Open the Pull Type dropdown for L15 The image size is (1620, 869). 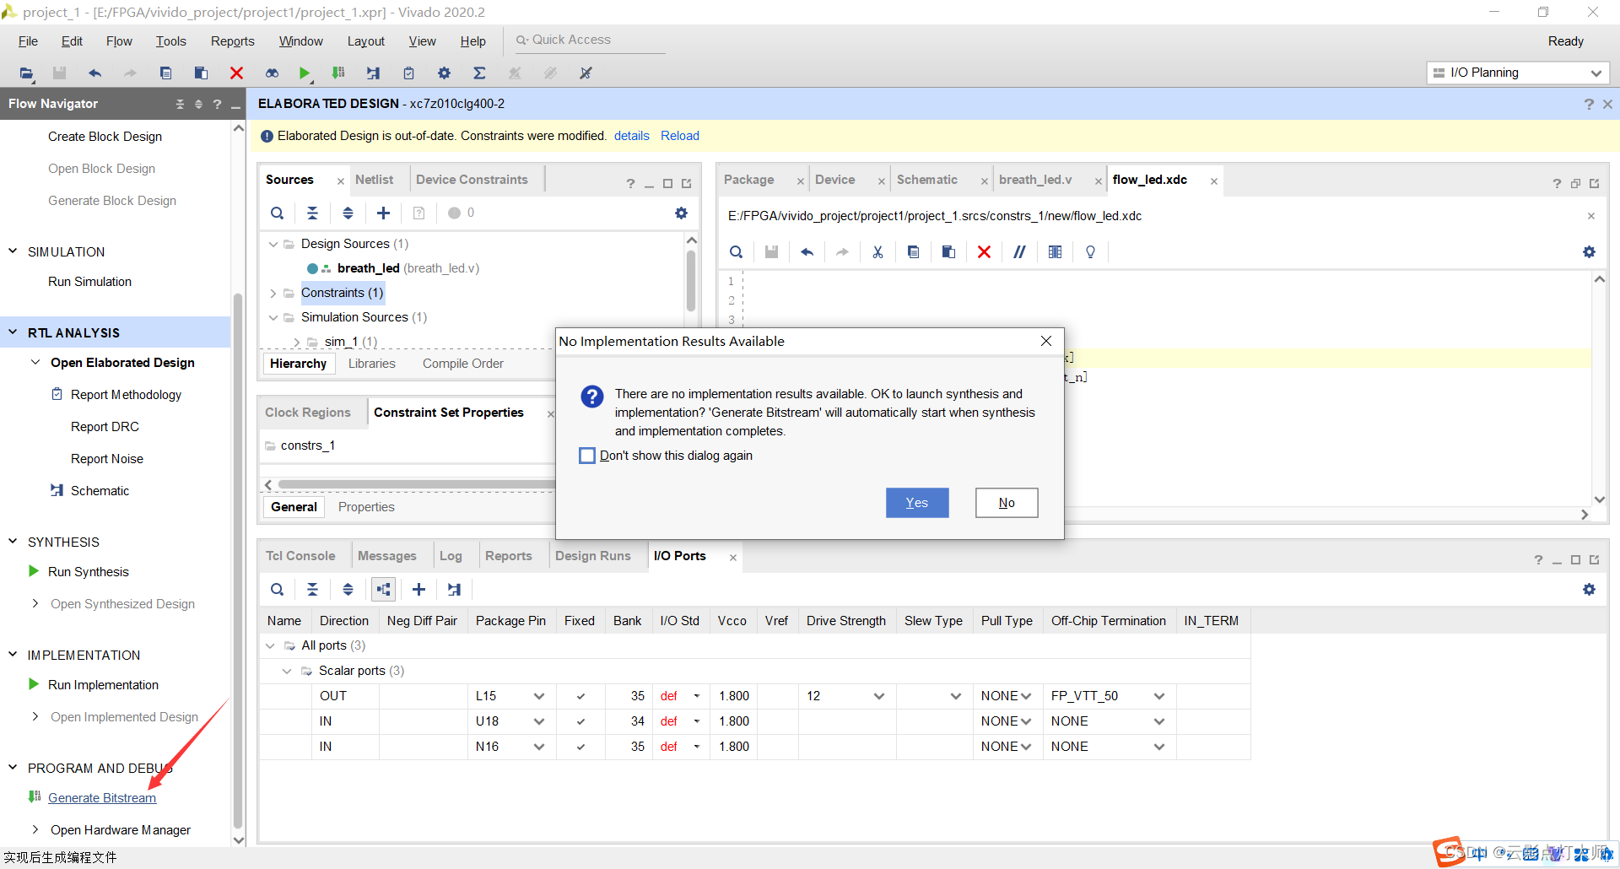pos(1026,696)
